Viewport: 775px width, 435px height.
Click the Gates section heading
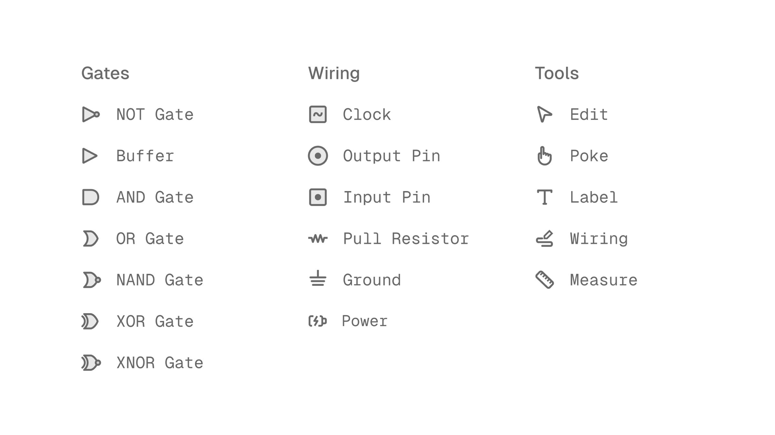pos(105,73)
